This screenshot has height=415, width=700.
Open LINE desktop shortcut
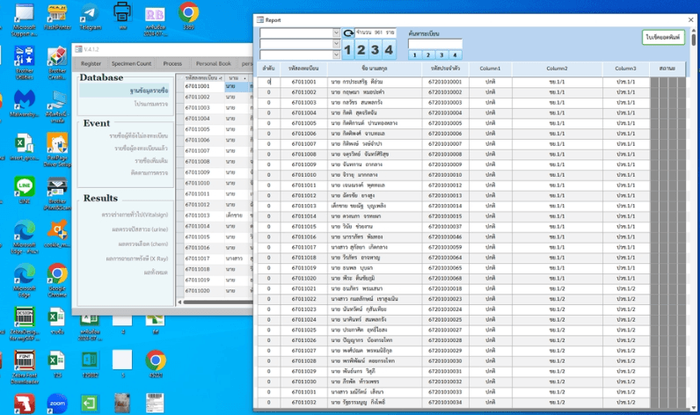point(24,191)
